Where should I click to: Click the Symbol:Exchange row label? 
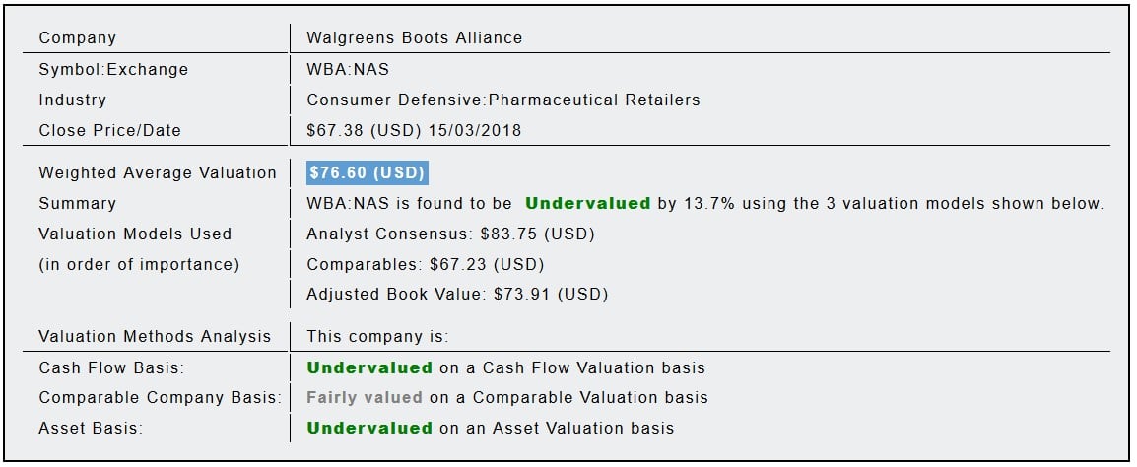pos(113,70)
